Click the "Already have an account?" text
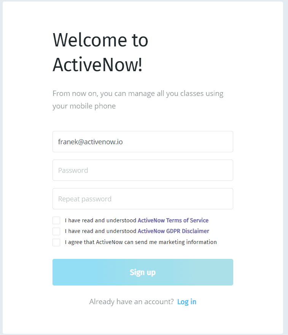This screenshot has height=335, width=288. click(x=132, y=301)
